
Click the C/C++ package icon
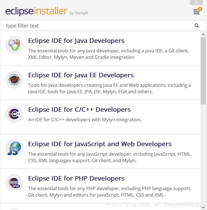click(x=14, y=114)
